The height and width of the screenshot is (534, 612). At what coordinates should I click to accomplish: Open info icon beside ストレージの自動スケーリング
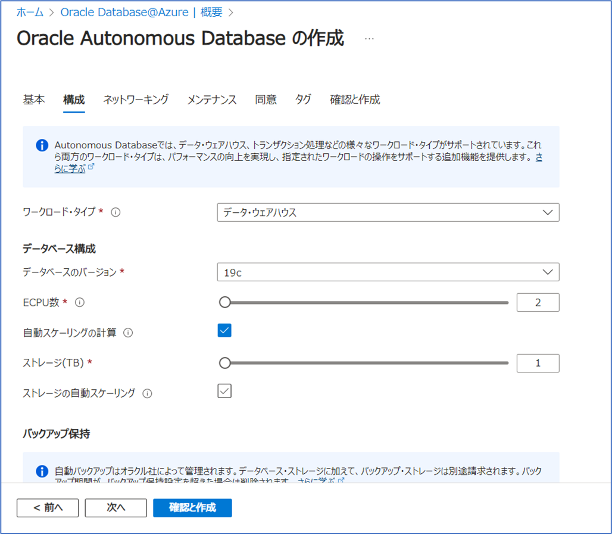[147, 393]
